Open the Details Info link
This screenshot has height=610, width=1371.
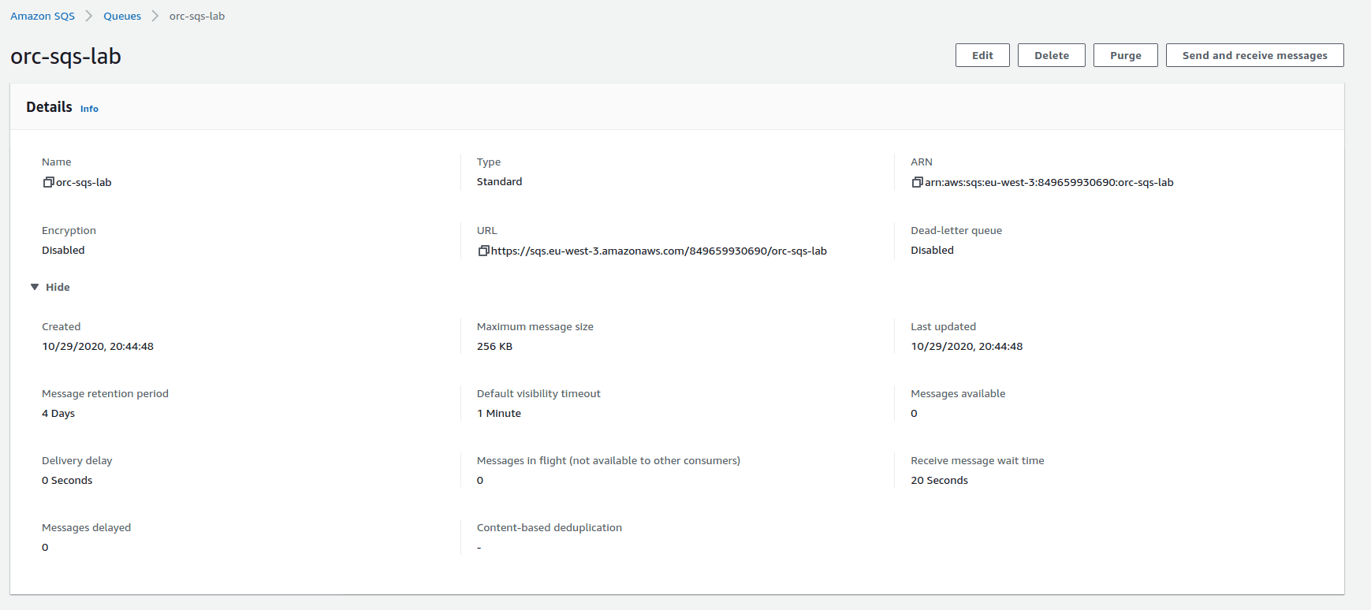point(89,109)
